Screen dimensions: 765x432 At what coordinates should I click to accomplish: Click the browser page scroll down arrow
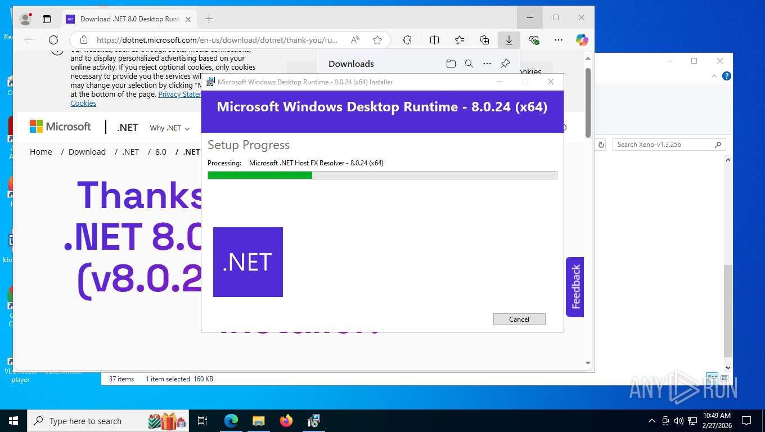[588, 363]
